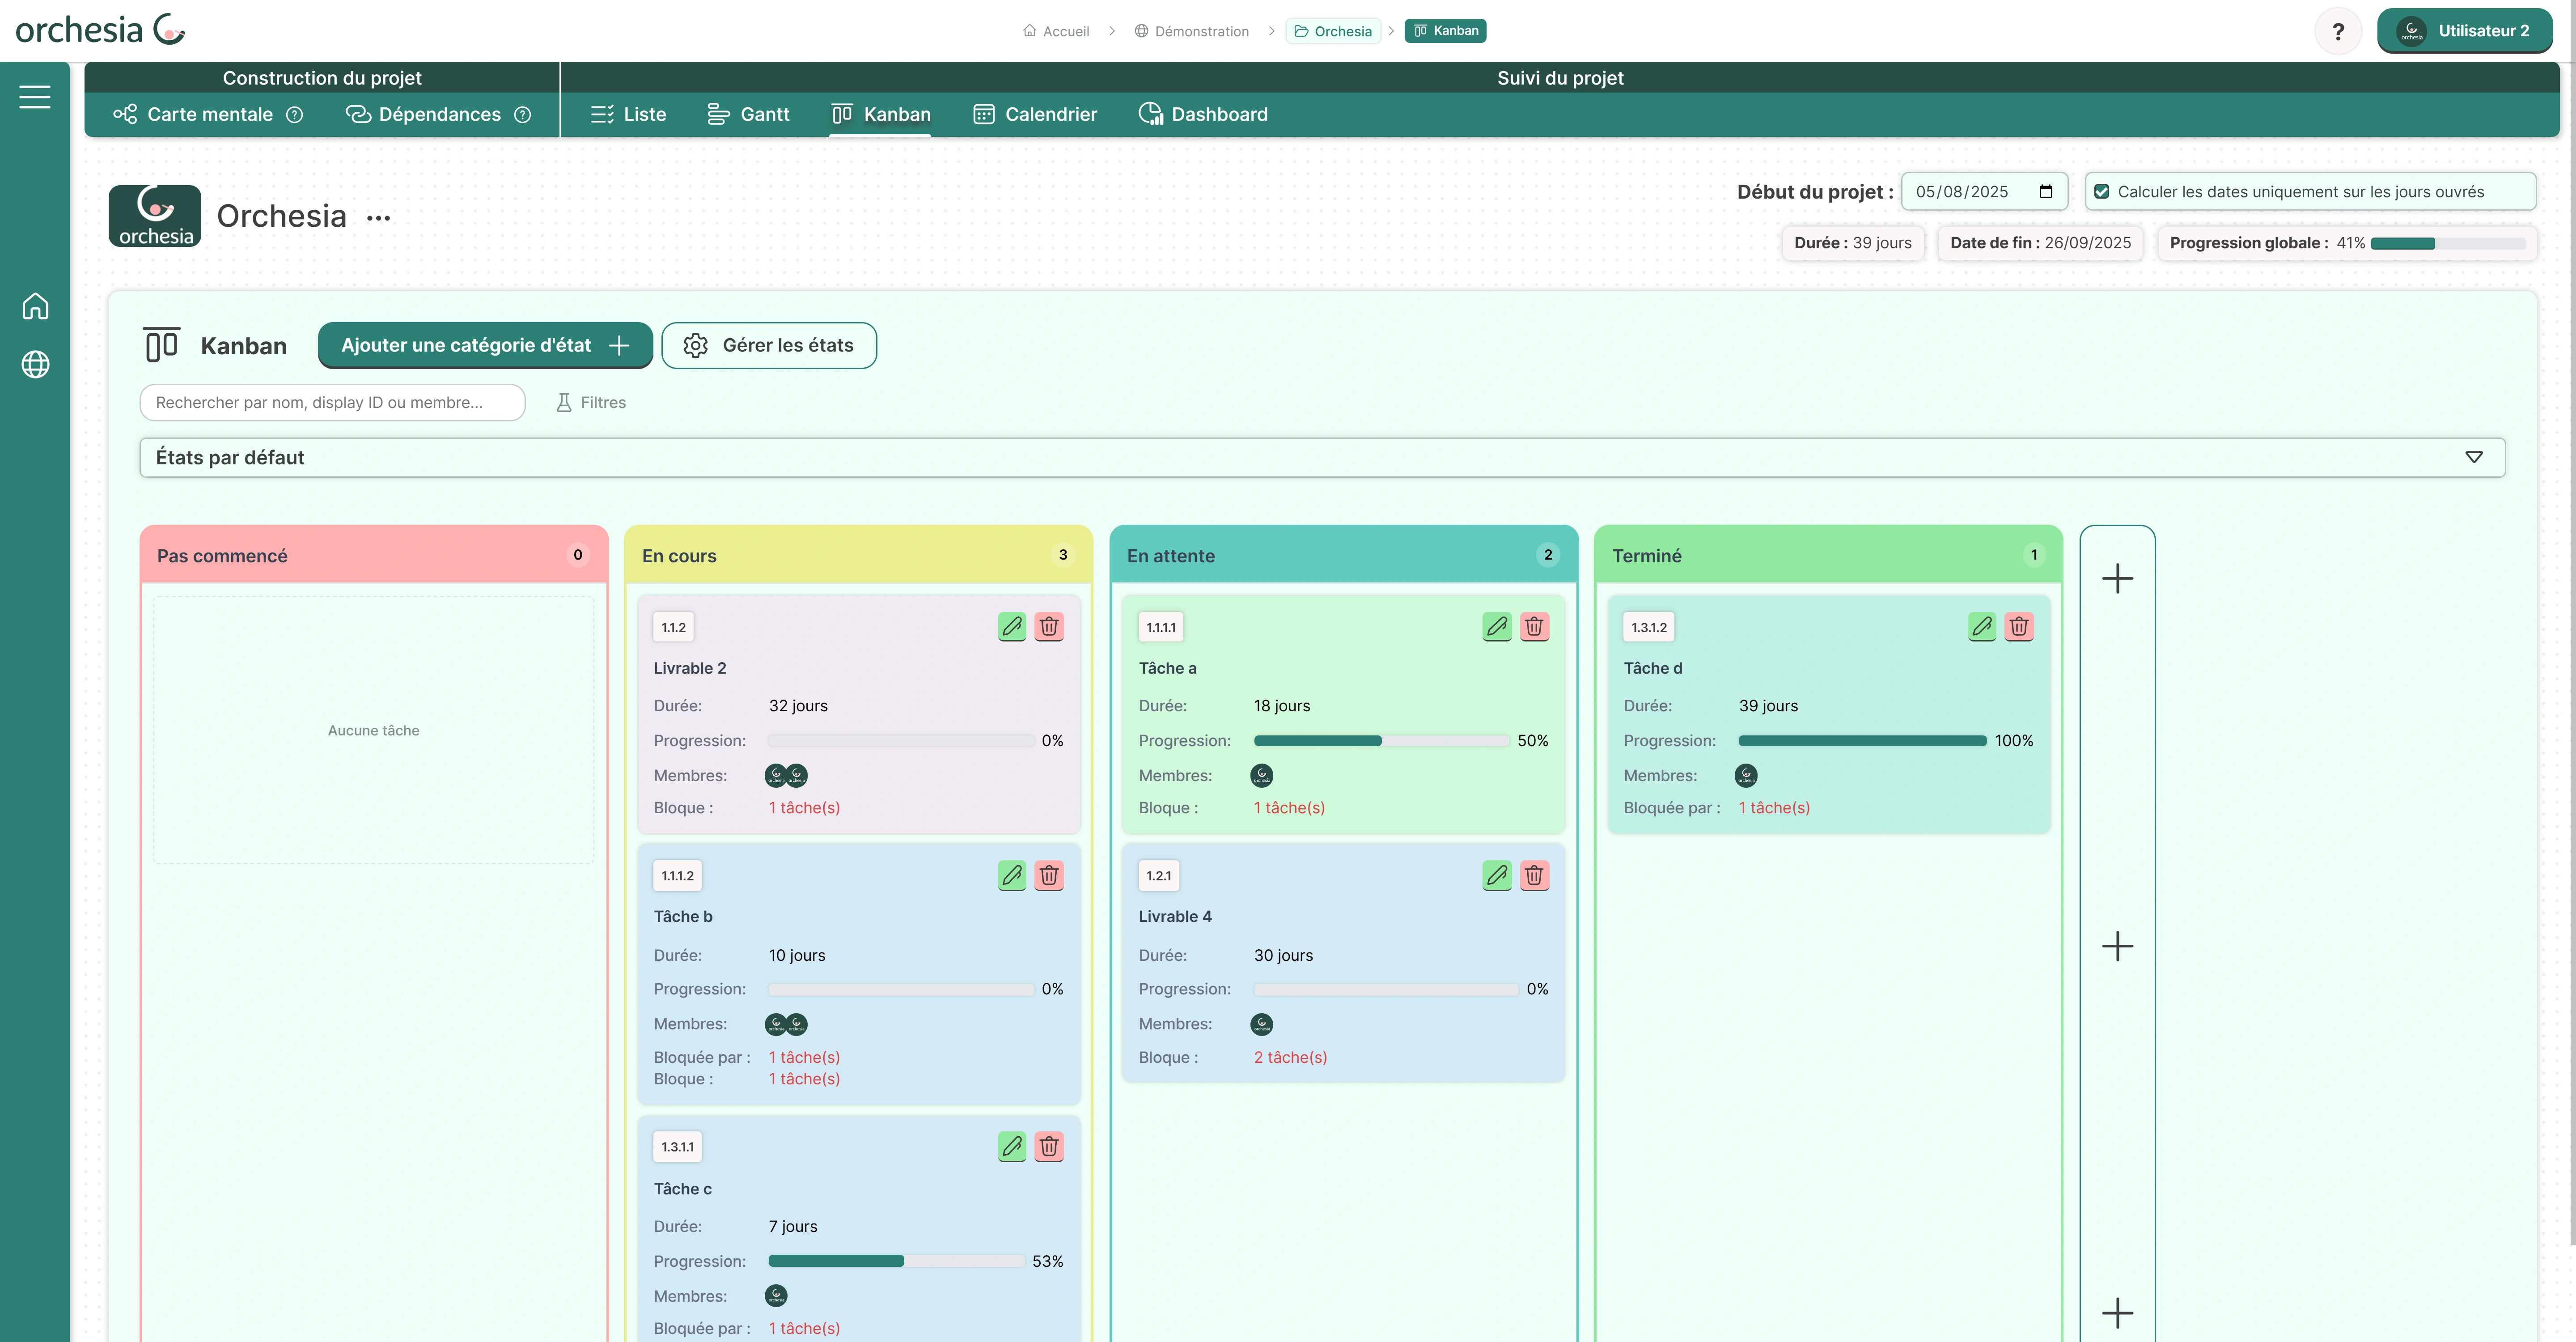Delete the Livrable 4 card
The image size is (2576, 1342).
pos(1534,875)
